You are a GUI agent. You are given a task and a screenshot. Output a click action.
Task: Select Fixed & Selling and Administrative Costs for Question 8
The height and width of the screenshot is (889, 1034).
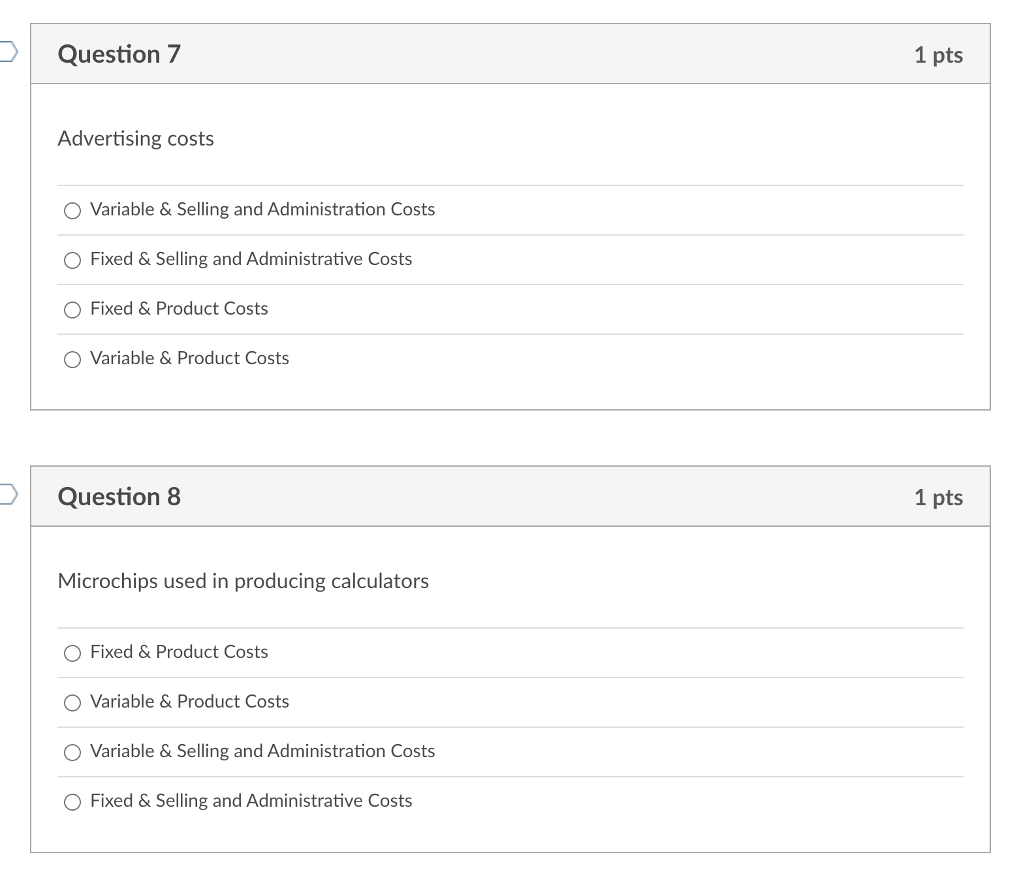pyautogui.click(x=72, y=802)
